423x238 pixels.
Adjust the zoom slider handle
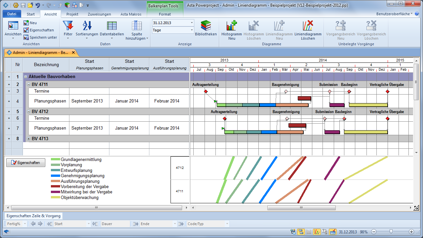click(x=391, y=232)
